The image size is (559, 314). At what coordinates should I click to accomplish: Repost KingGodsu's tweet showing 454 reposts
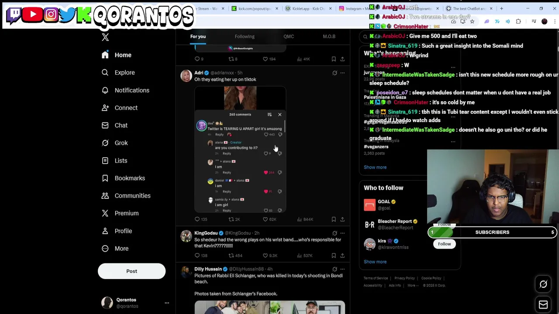235,256
